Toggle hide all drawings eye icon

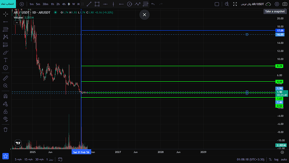tap(5, 119)
